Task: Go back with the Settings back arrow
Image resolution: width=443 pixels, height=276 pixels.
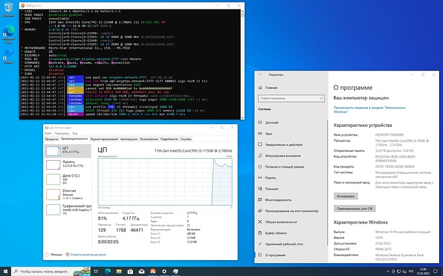Action: click(260, 75)
